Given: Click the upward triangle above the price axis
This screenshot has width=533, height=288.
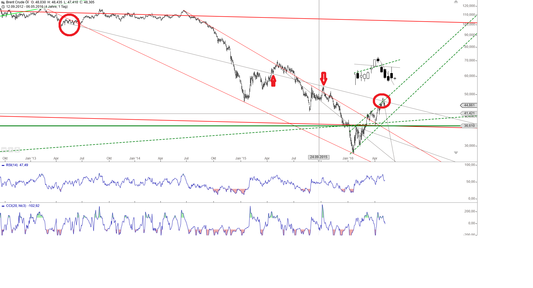Looking at the screenshot, I should 456,2.
